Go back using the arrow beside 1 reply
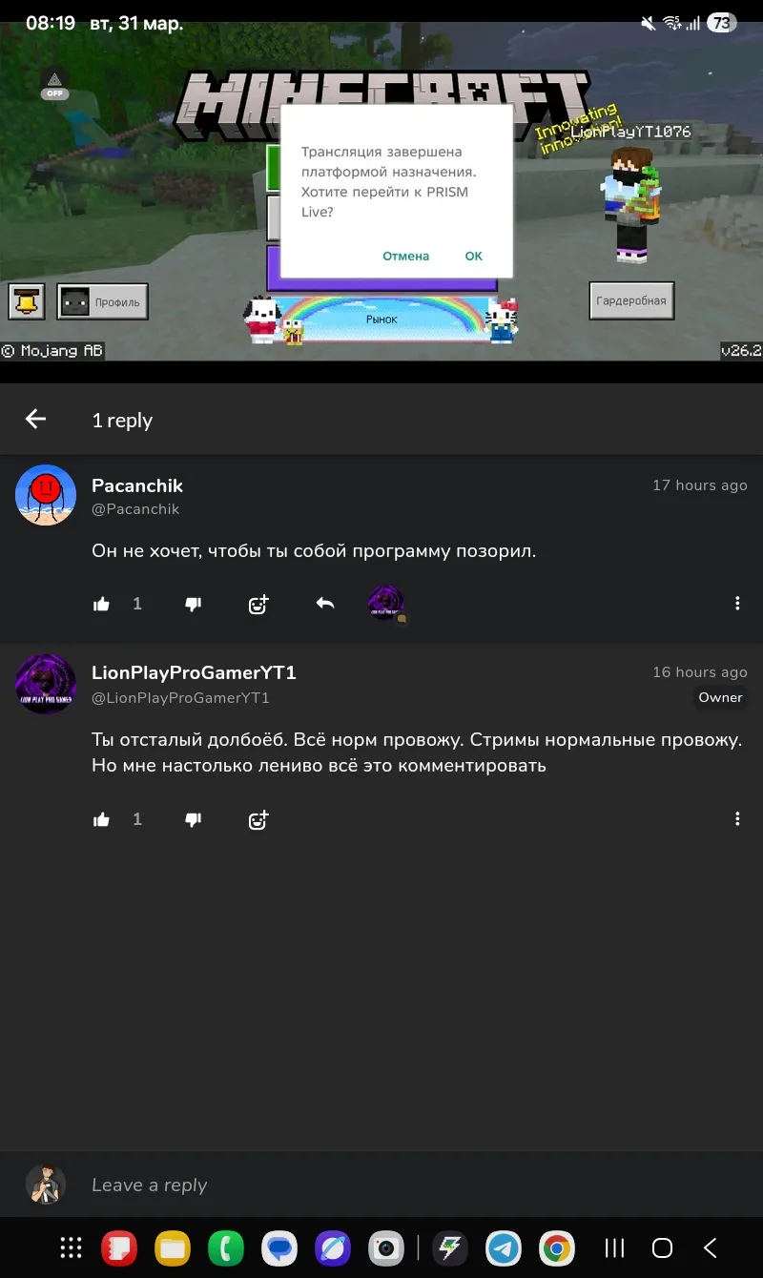 [x=35, y=419]
